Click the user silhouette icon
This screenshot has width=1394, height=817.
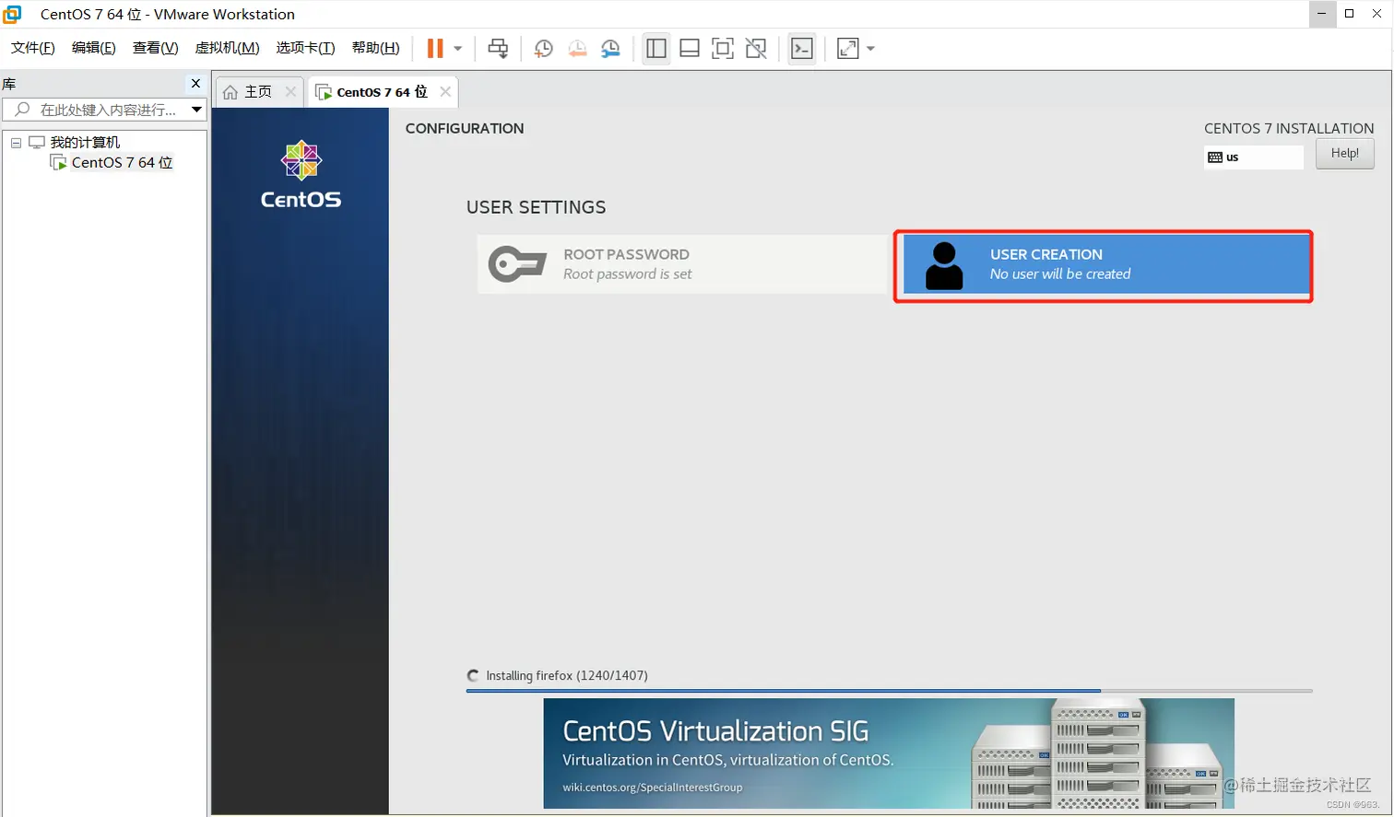[x=944, y=266]
